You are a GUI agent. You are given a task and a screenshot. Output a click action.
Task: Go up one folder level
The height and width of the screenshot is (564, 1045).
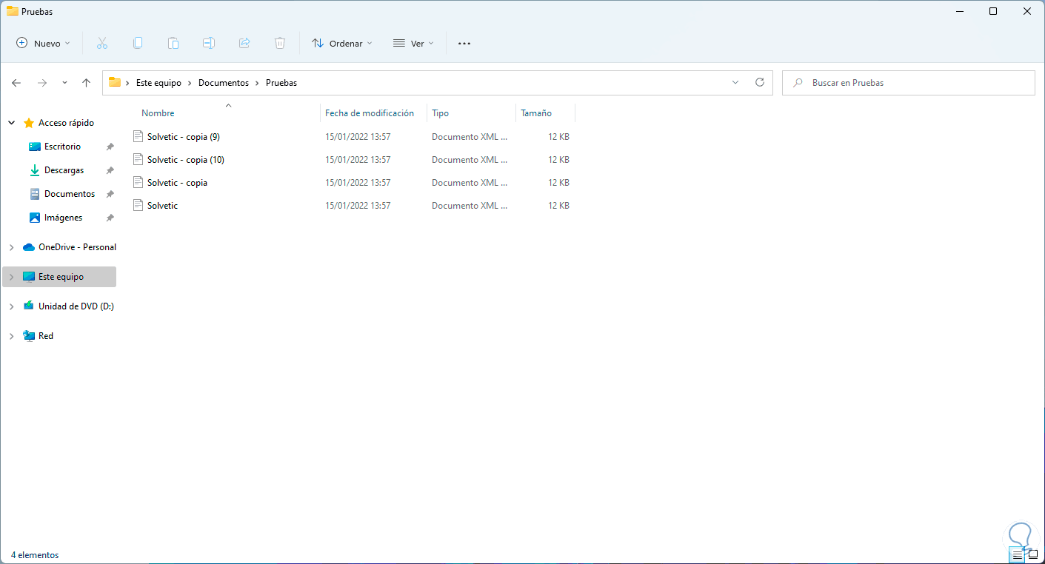tap(86, 83)
